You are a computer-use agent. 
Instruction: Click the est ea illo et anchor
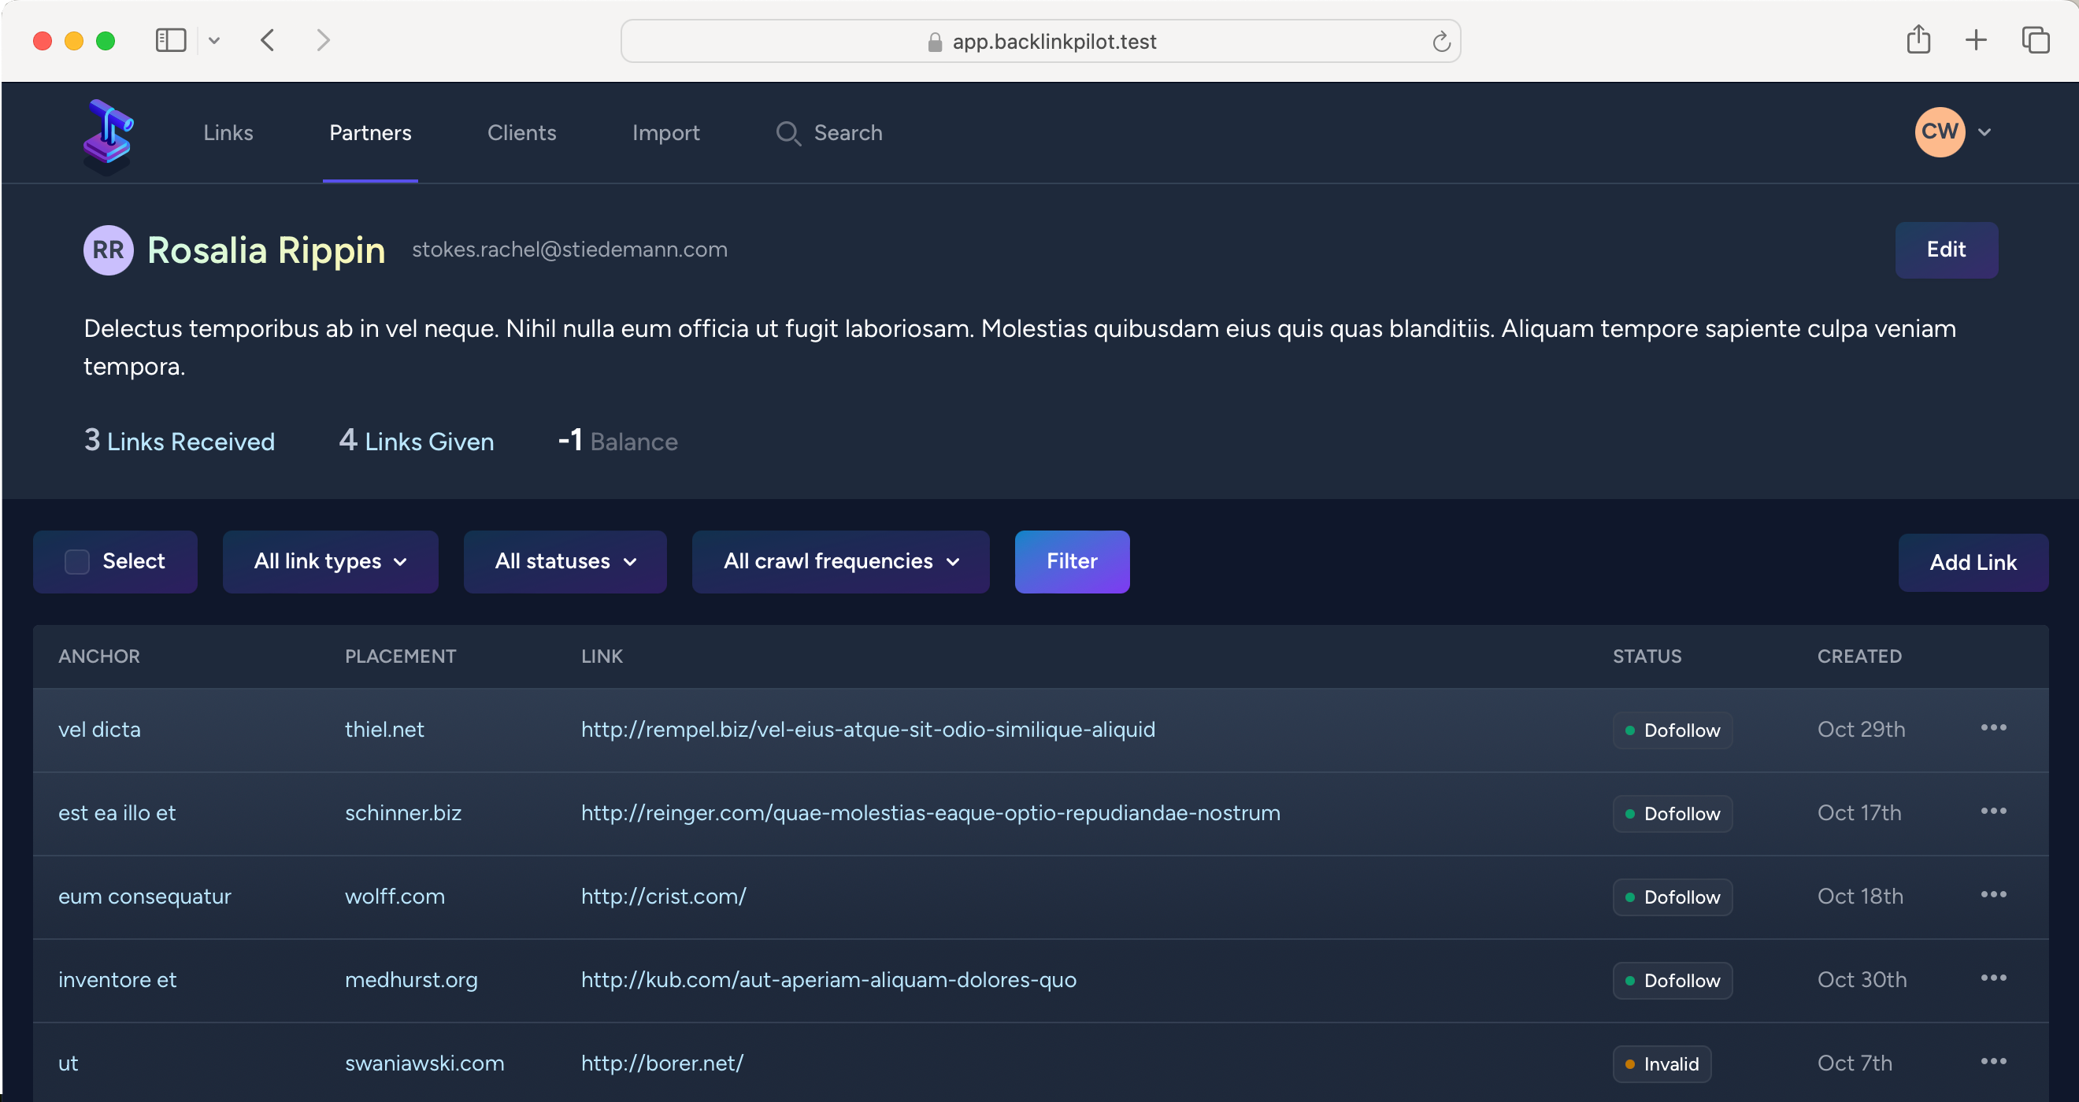(117, 812)
